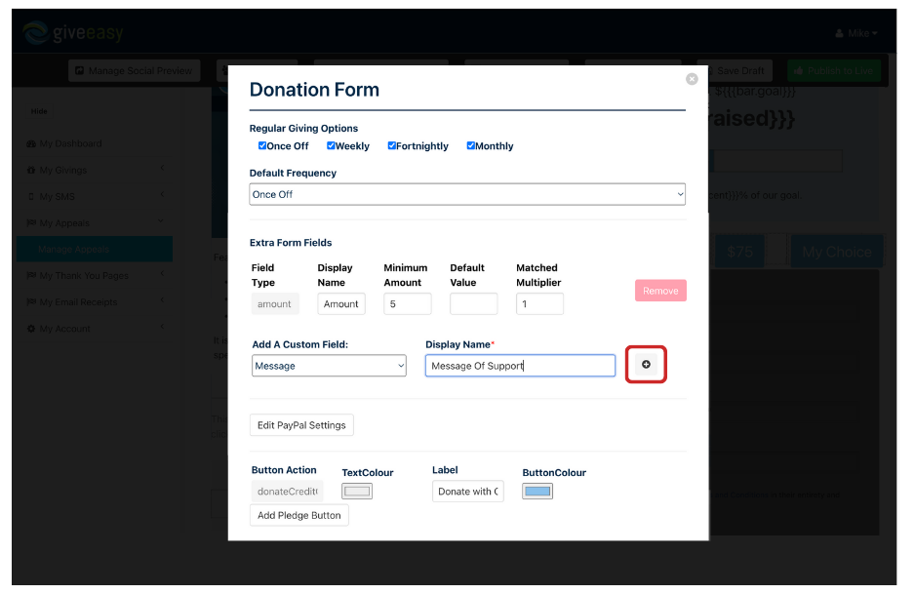Click the Message Of Support display name field
The height and width of the screenshot is (594, 915).
click(520, 364)
